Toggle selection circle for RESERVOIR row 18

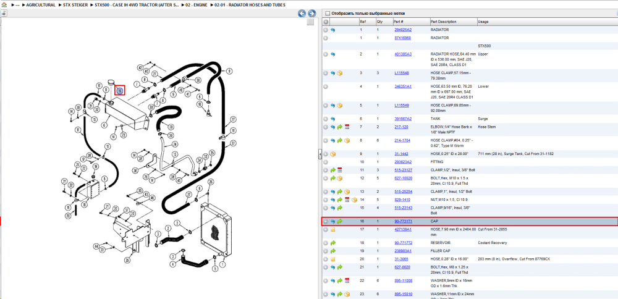coord(326,243)
